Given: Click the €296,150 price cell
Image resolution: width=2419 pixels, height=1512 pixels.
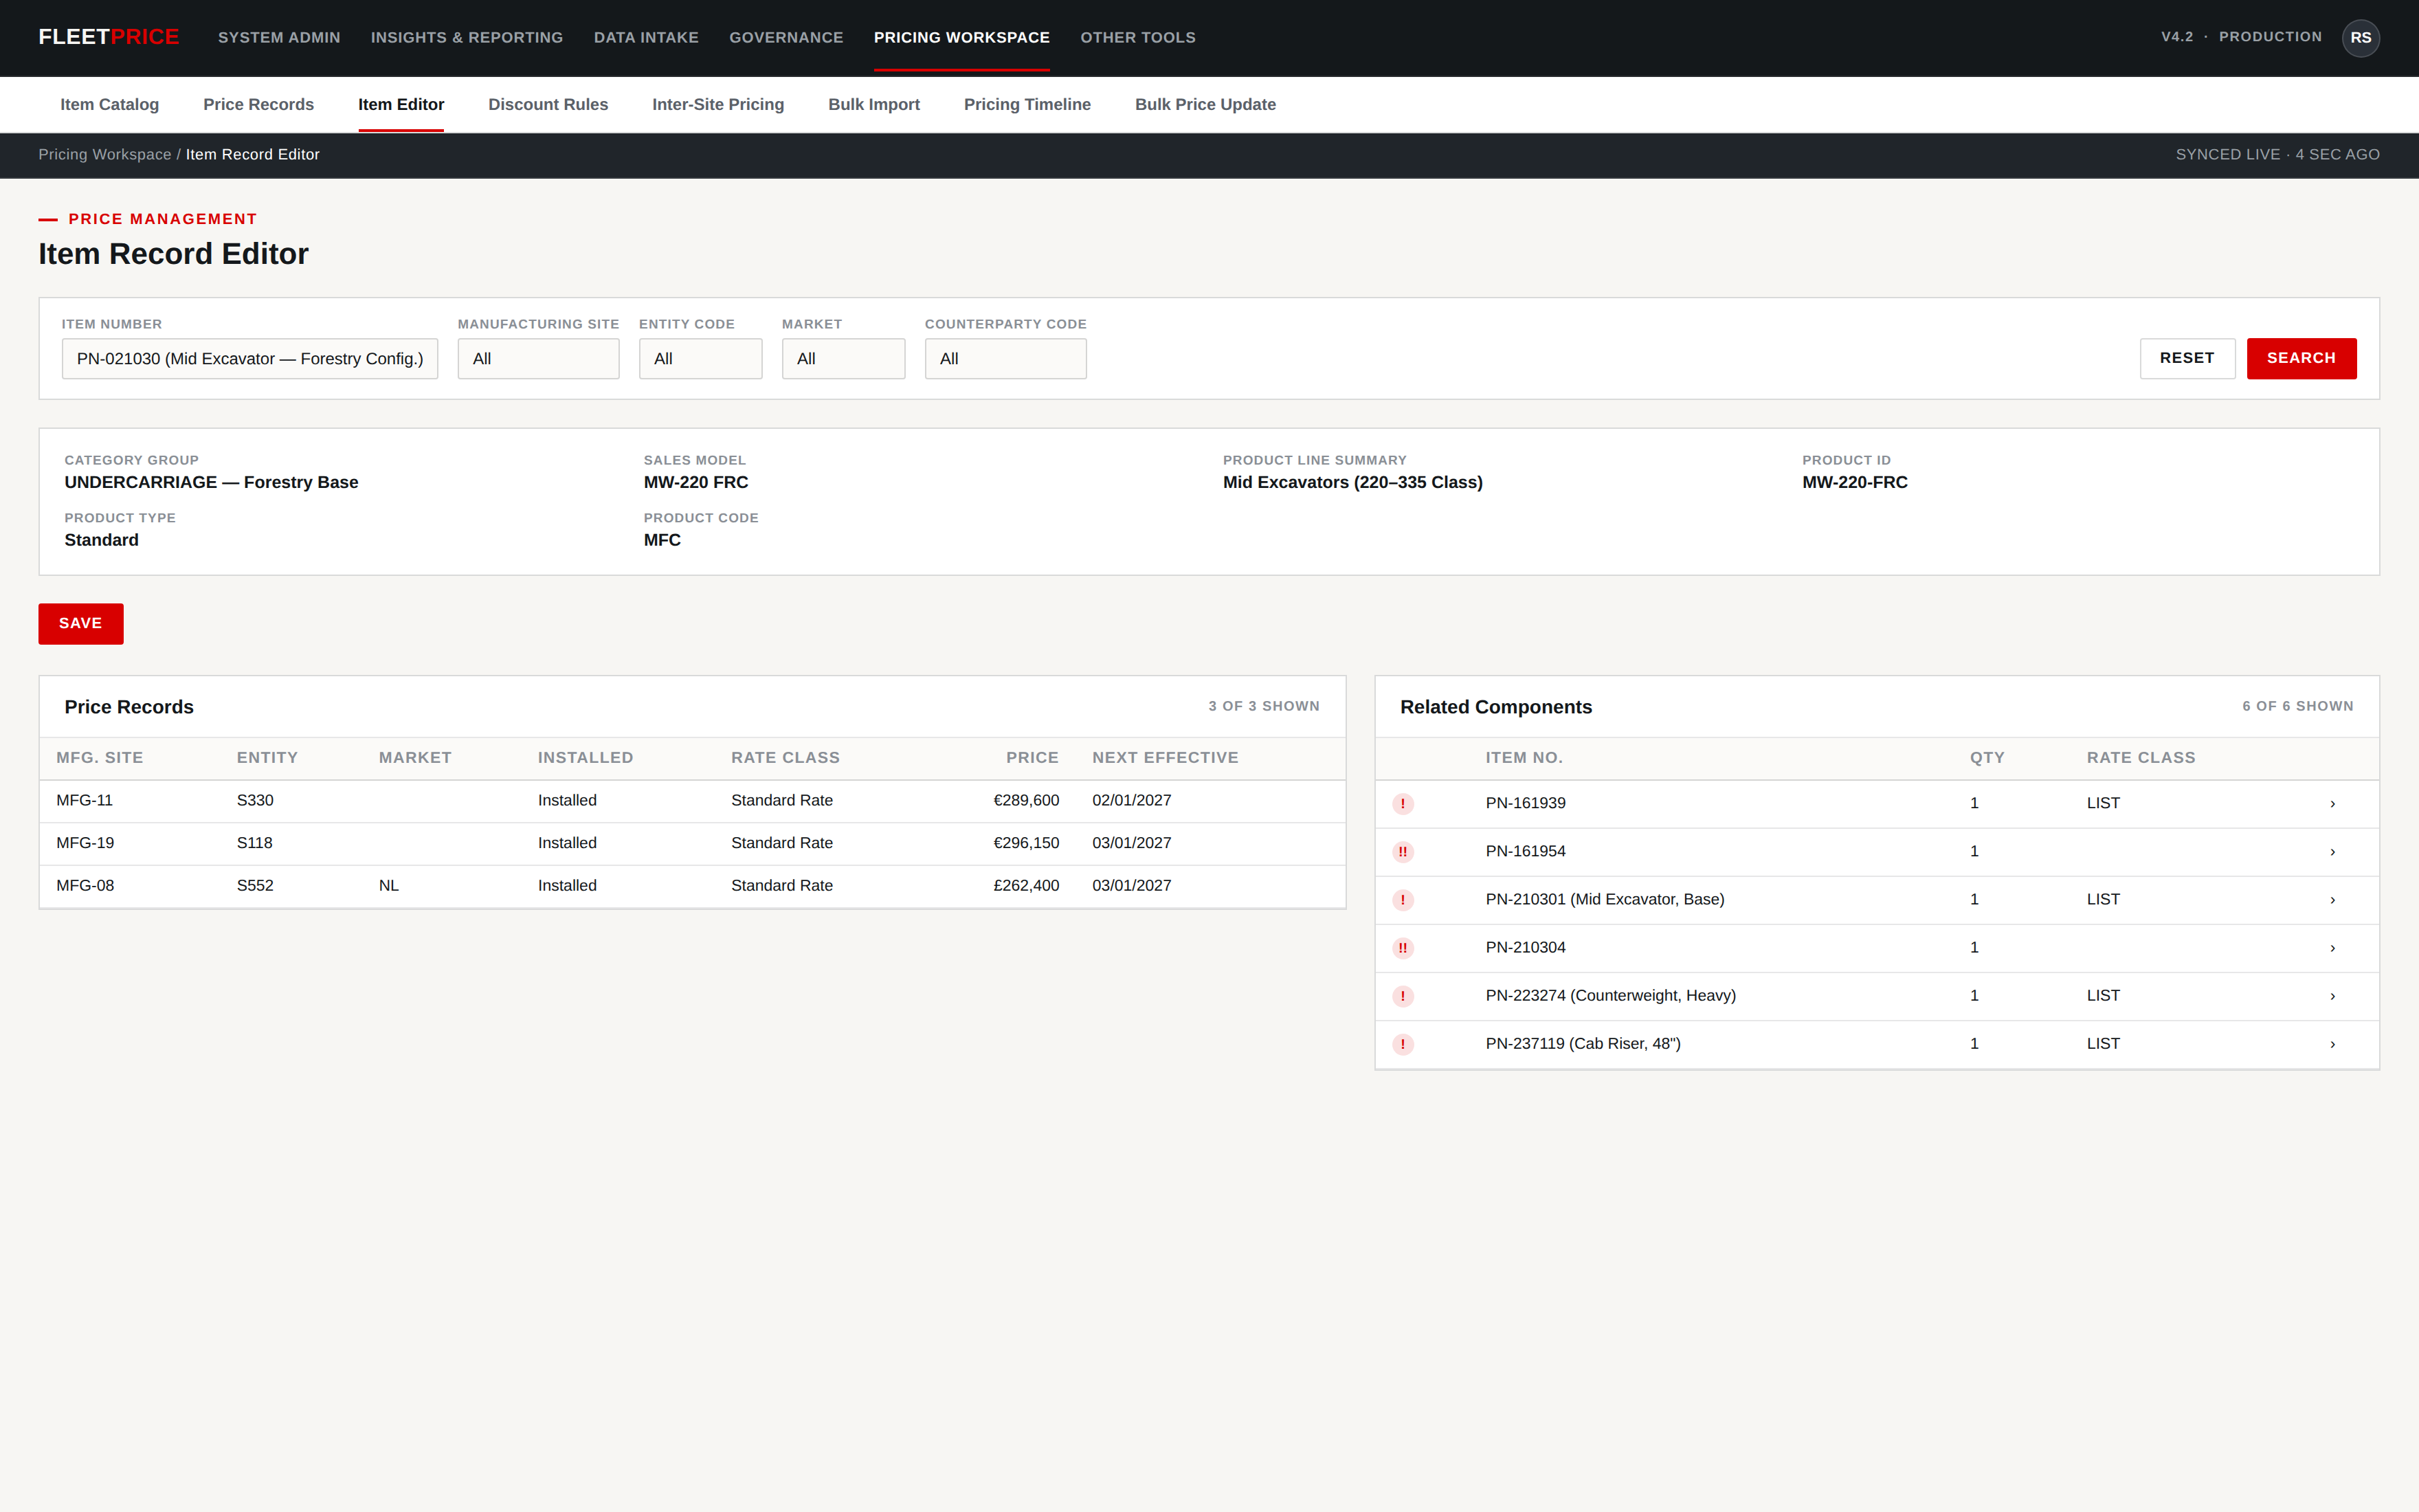Looking at the screenshot, I should coord(1025,843).
